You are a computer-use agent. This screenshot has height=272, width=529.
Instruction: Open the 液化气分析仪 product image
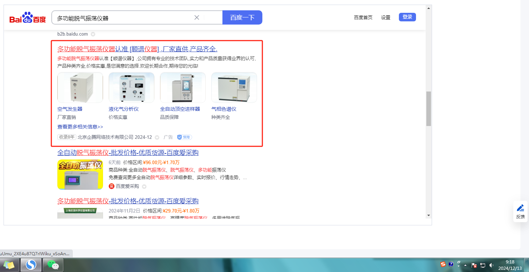132,88
